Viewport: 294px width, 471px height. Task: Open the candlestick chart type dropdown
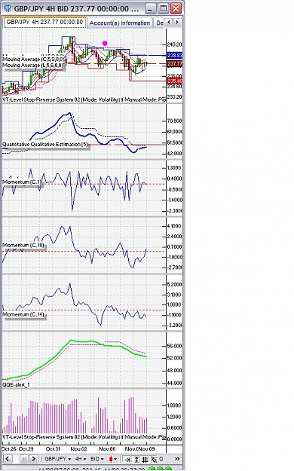coord(113,459)
